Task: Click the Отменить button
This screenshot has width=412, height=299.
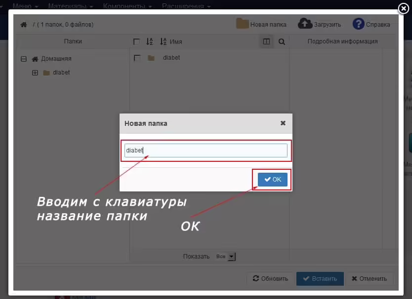Action: coord(370,279)
